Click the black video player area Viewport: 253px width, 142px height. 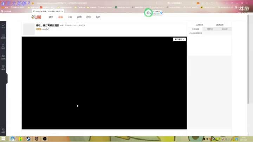pyautogui.click(x=104, y=83)
